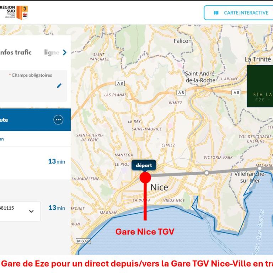
Task: Click the LE PIOL label
Action: point(122,164)
